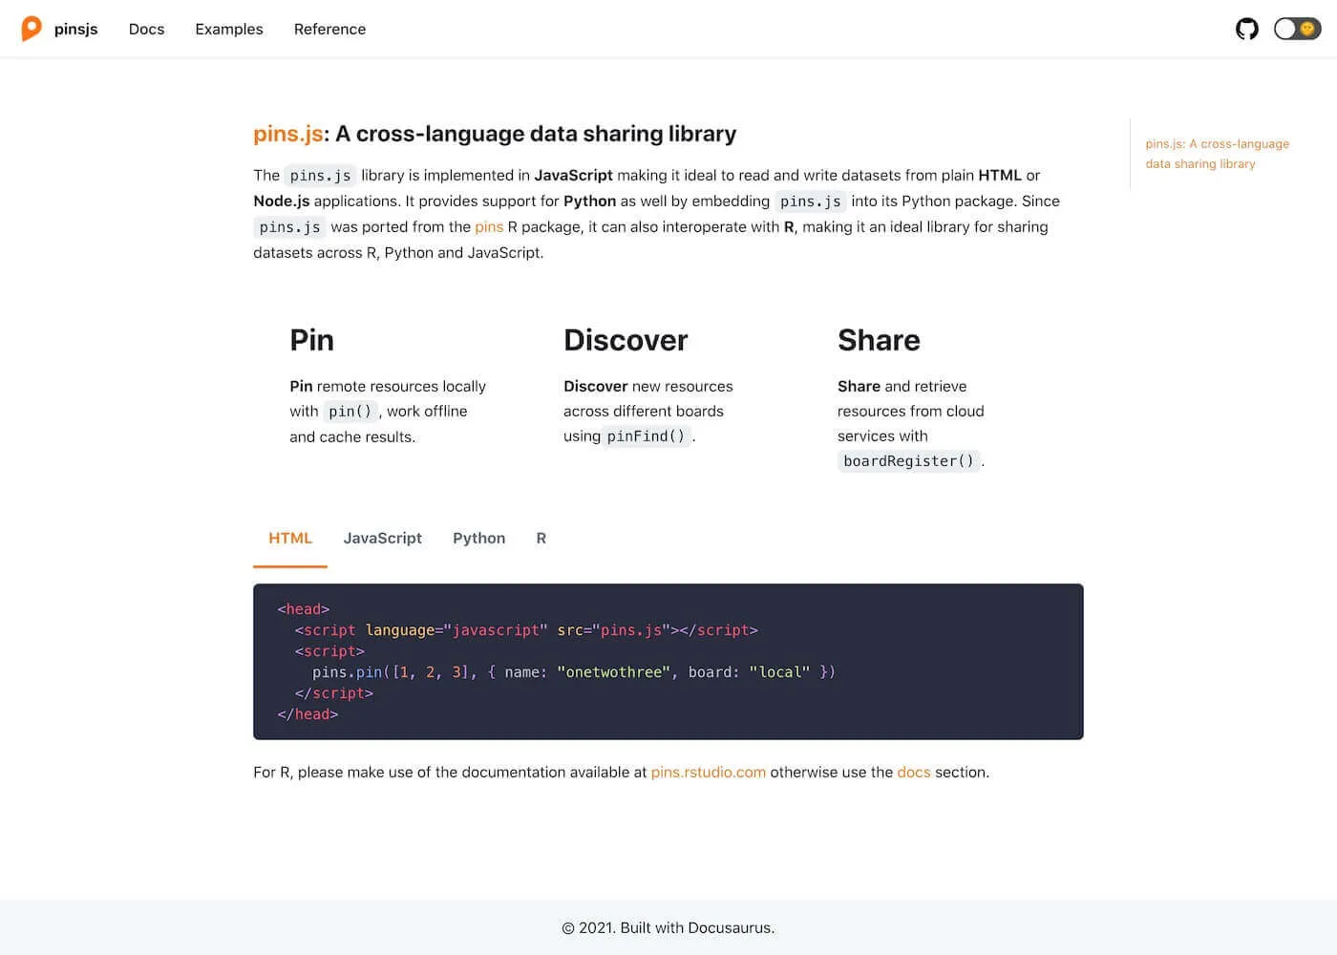Open the pins.rstudio.com link

point(708,773)
